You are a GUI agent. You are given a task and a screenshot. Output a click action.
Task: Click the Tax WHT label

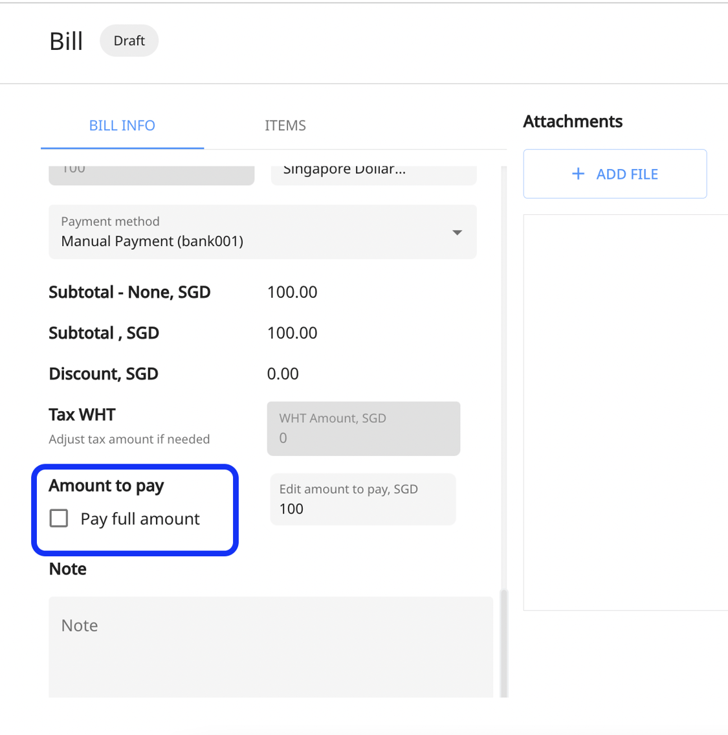pyautogui.click(x=82, y=414)
